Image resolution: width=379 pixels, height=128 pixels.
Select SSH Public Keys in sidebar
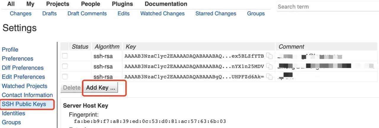click(x=24, y=104)
